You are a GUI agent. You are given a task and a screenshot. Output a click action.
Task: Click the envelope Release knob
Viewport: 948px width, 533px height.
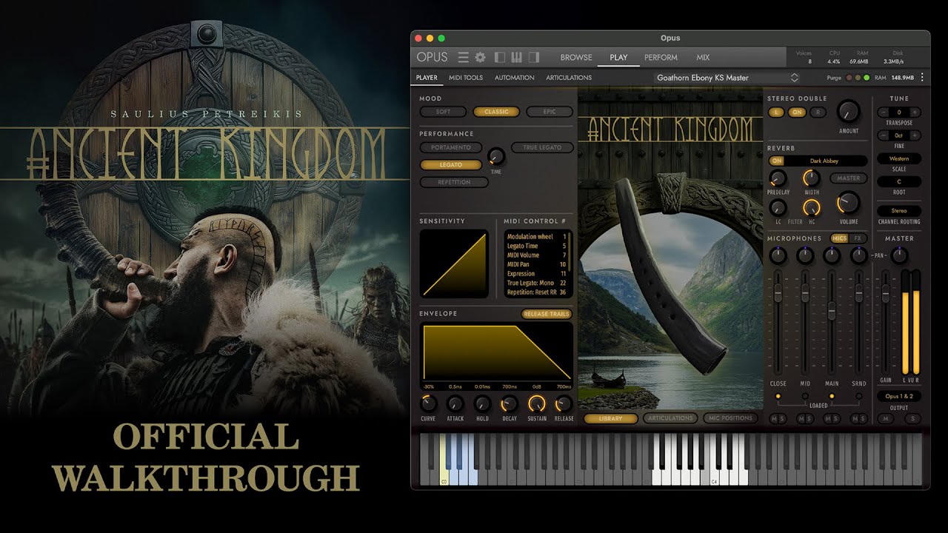pyautogui.click(x=564, y=403)
